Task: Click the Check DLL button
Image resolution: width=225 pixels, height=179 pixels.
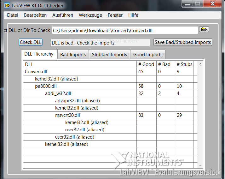Action: tap(31, 42)
